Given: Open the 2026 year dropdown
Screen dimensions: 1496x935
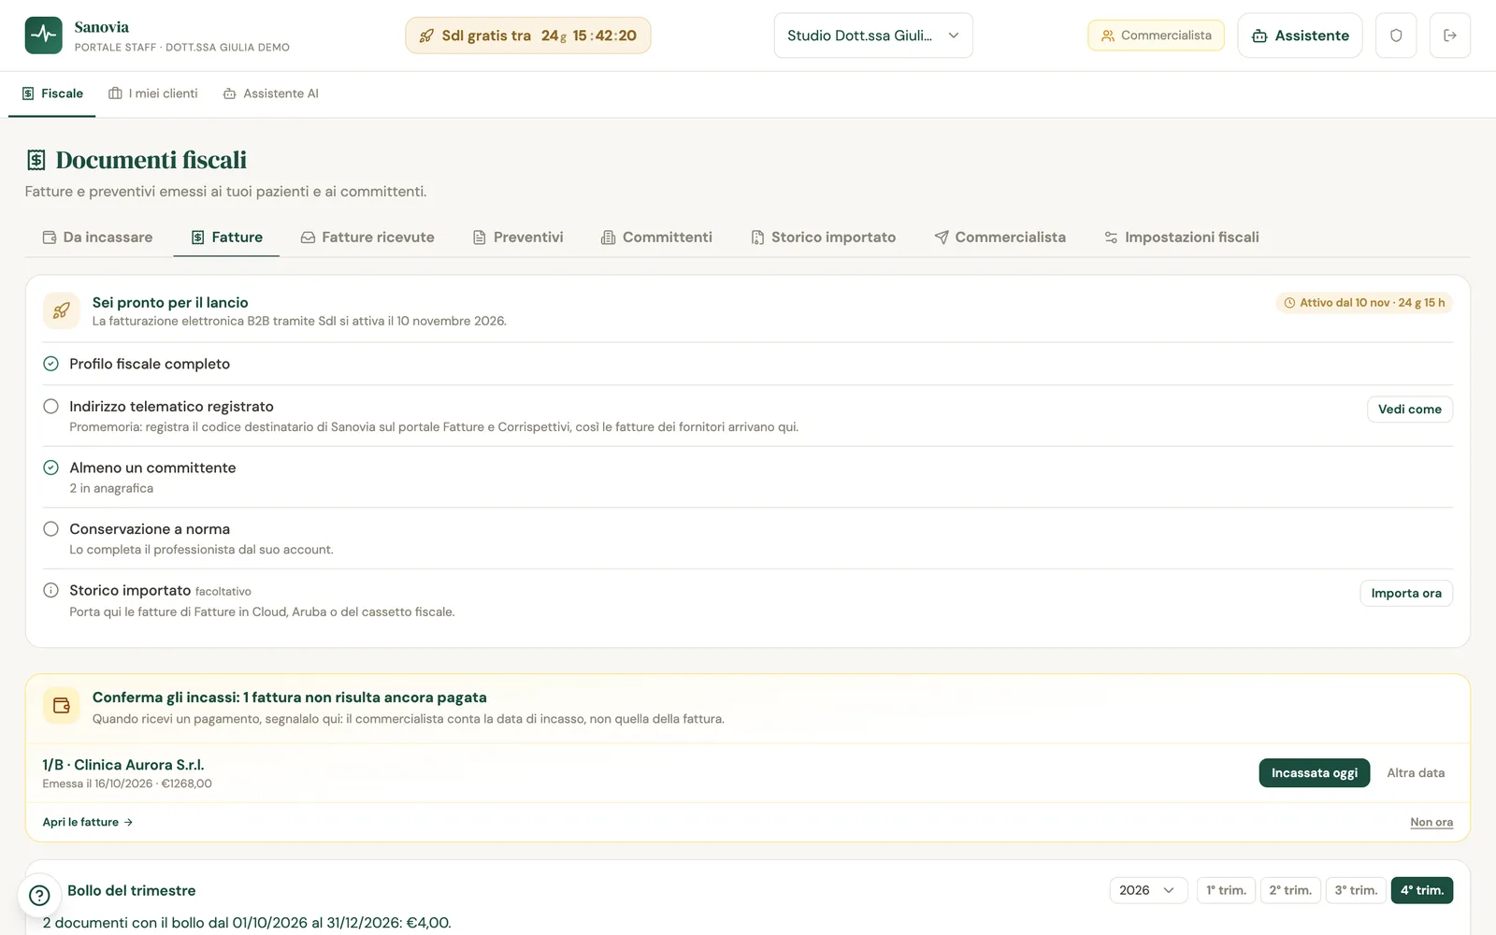Looking at the screenshot, I should click(1148, 890).
